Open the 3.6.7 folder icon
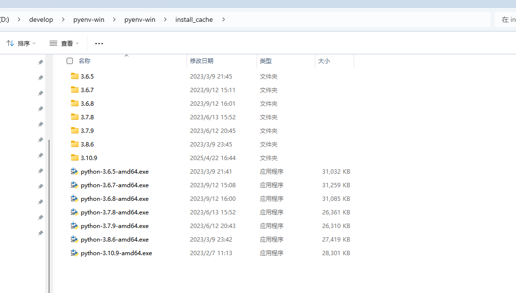This screenshot has height=293, width=516. point(75,90)
